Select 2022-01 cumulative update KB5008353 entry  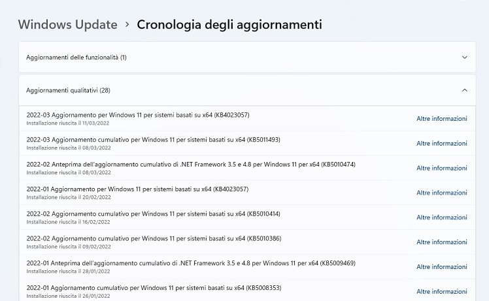[247, 291]
